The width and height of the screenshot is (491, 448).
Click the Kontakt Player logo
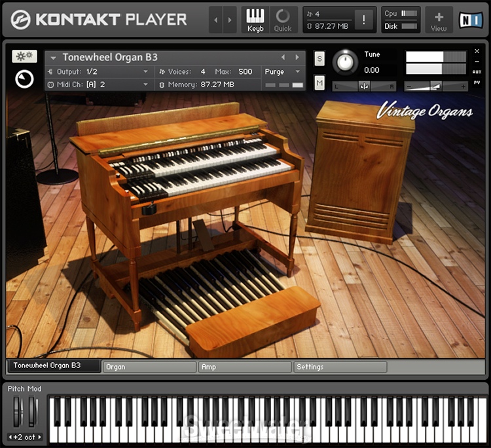click(x=99, y=20)
